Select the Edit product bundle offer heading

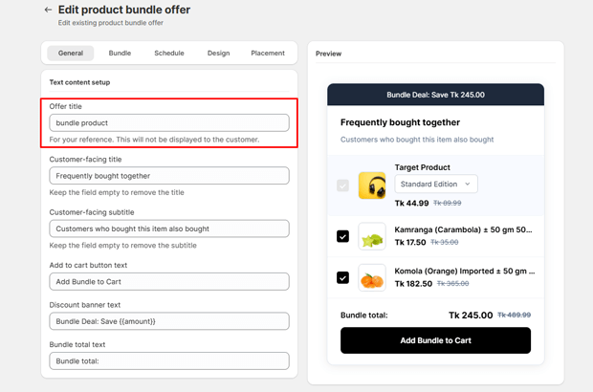(124, 10)
